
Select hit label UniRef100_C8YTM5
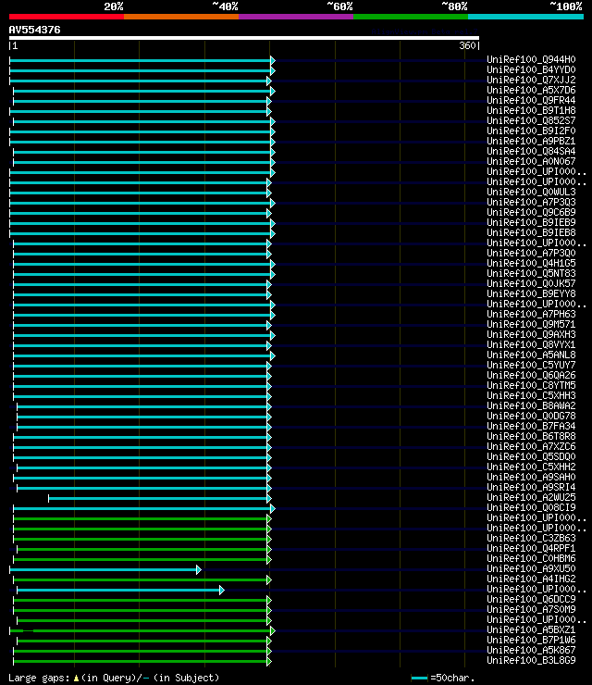click(x=531, y=385)
